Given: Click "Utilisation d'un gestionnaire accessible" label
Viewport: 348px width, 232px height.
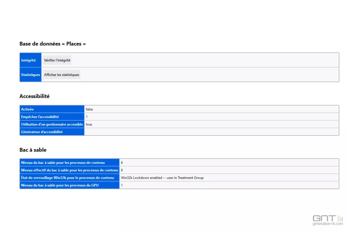Looking at the screenshot, I should point(52,124).
